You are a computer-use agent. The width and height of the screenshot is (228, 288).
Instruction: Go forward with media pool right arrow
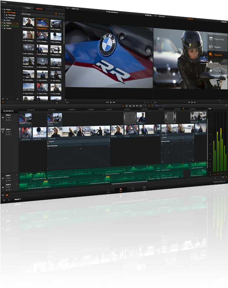coord(26,11)
